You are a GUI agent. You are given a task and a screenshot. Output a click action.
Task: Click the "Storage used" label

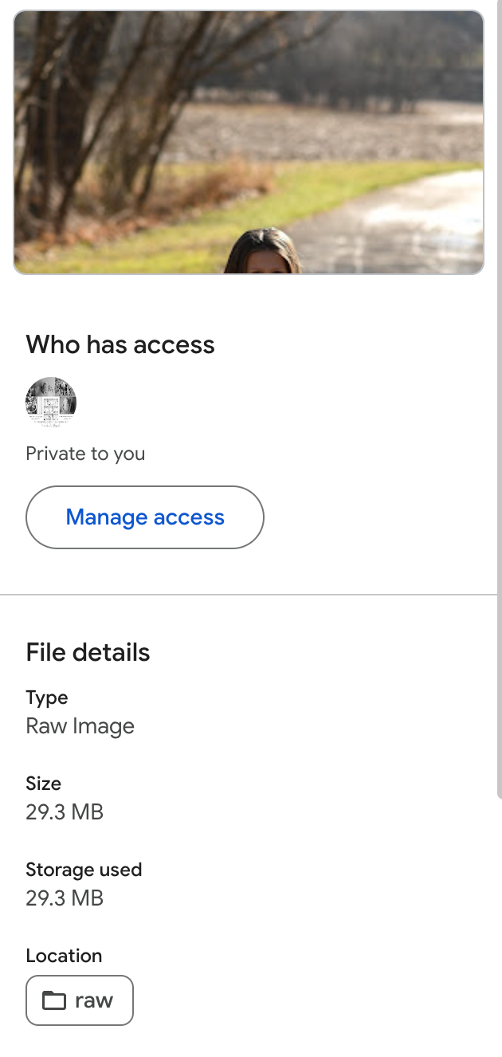(84, 870)
